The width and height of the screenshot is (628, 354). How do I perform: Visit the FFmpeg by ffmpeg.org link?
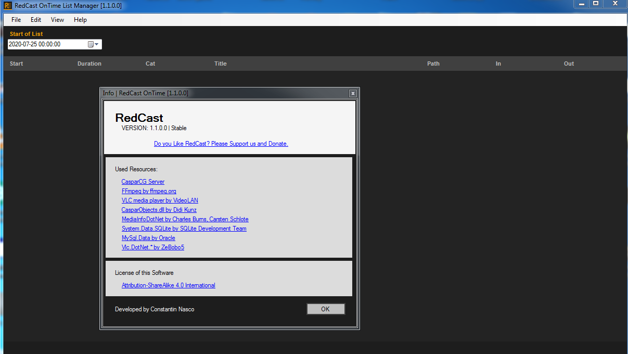[x=149, y=191]
